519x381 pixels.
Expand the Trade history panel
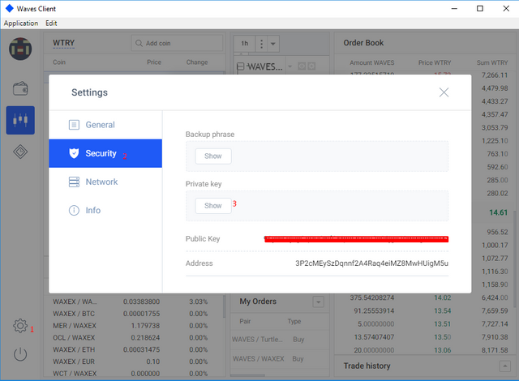click(504, 366)
